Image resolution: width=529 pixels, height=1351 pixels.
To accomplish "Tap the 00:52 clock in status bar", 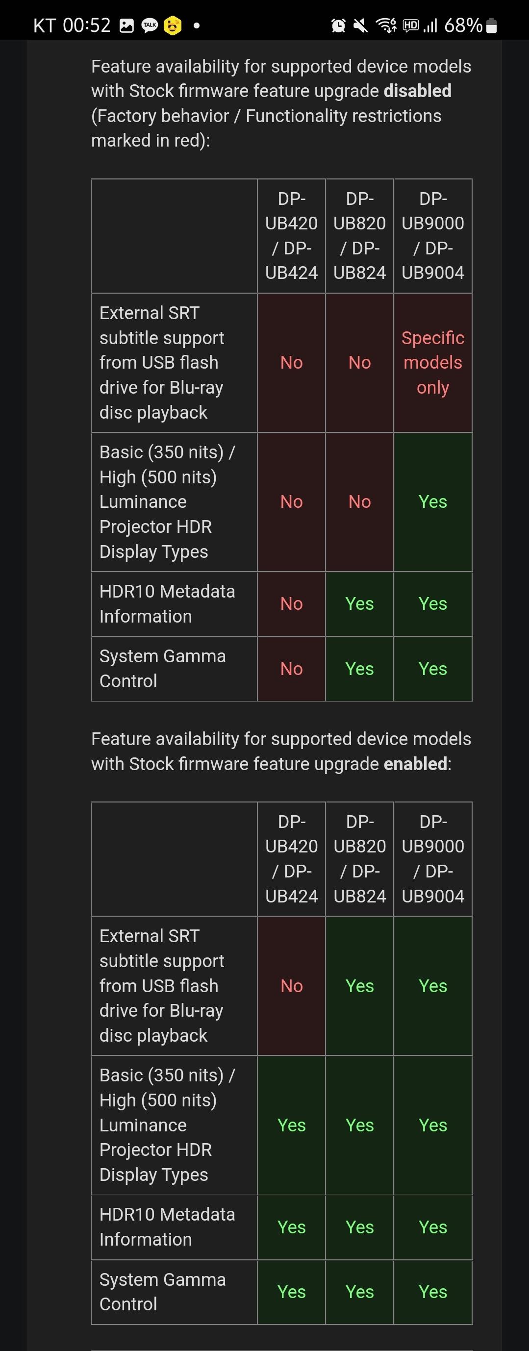I will 86,25.
